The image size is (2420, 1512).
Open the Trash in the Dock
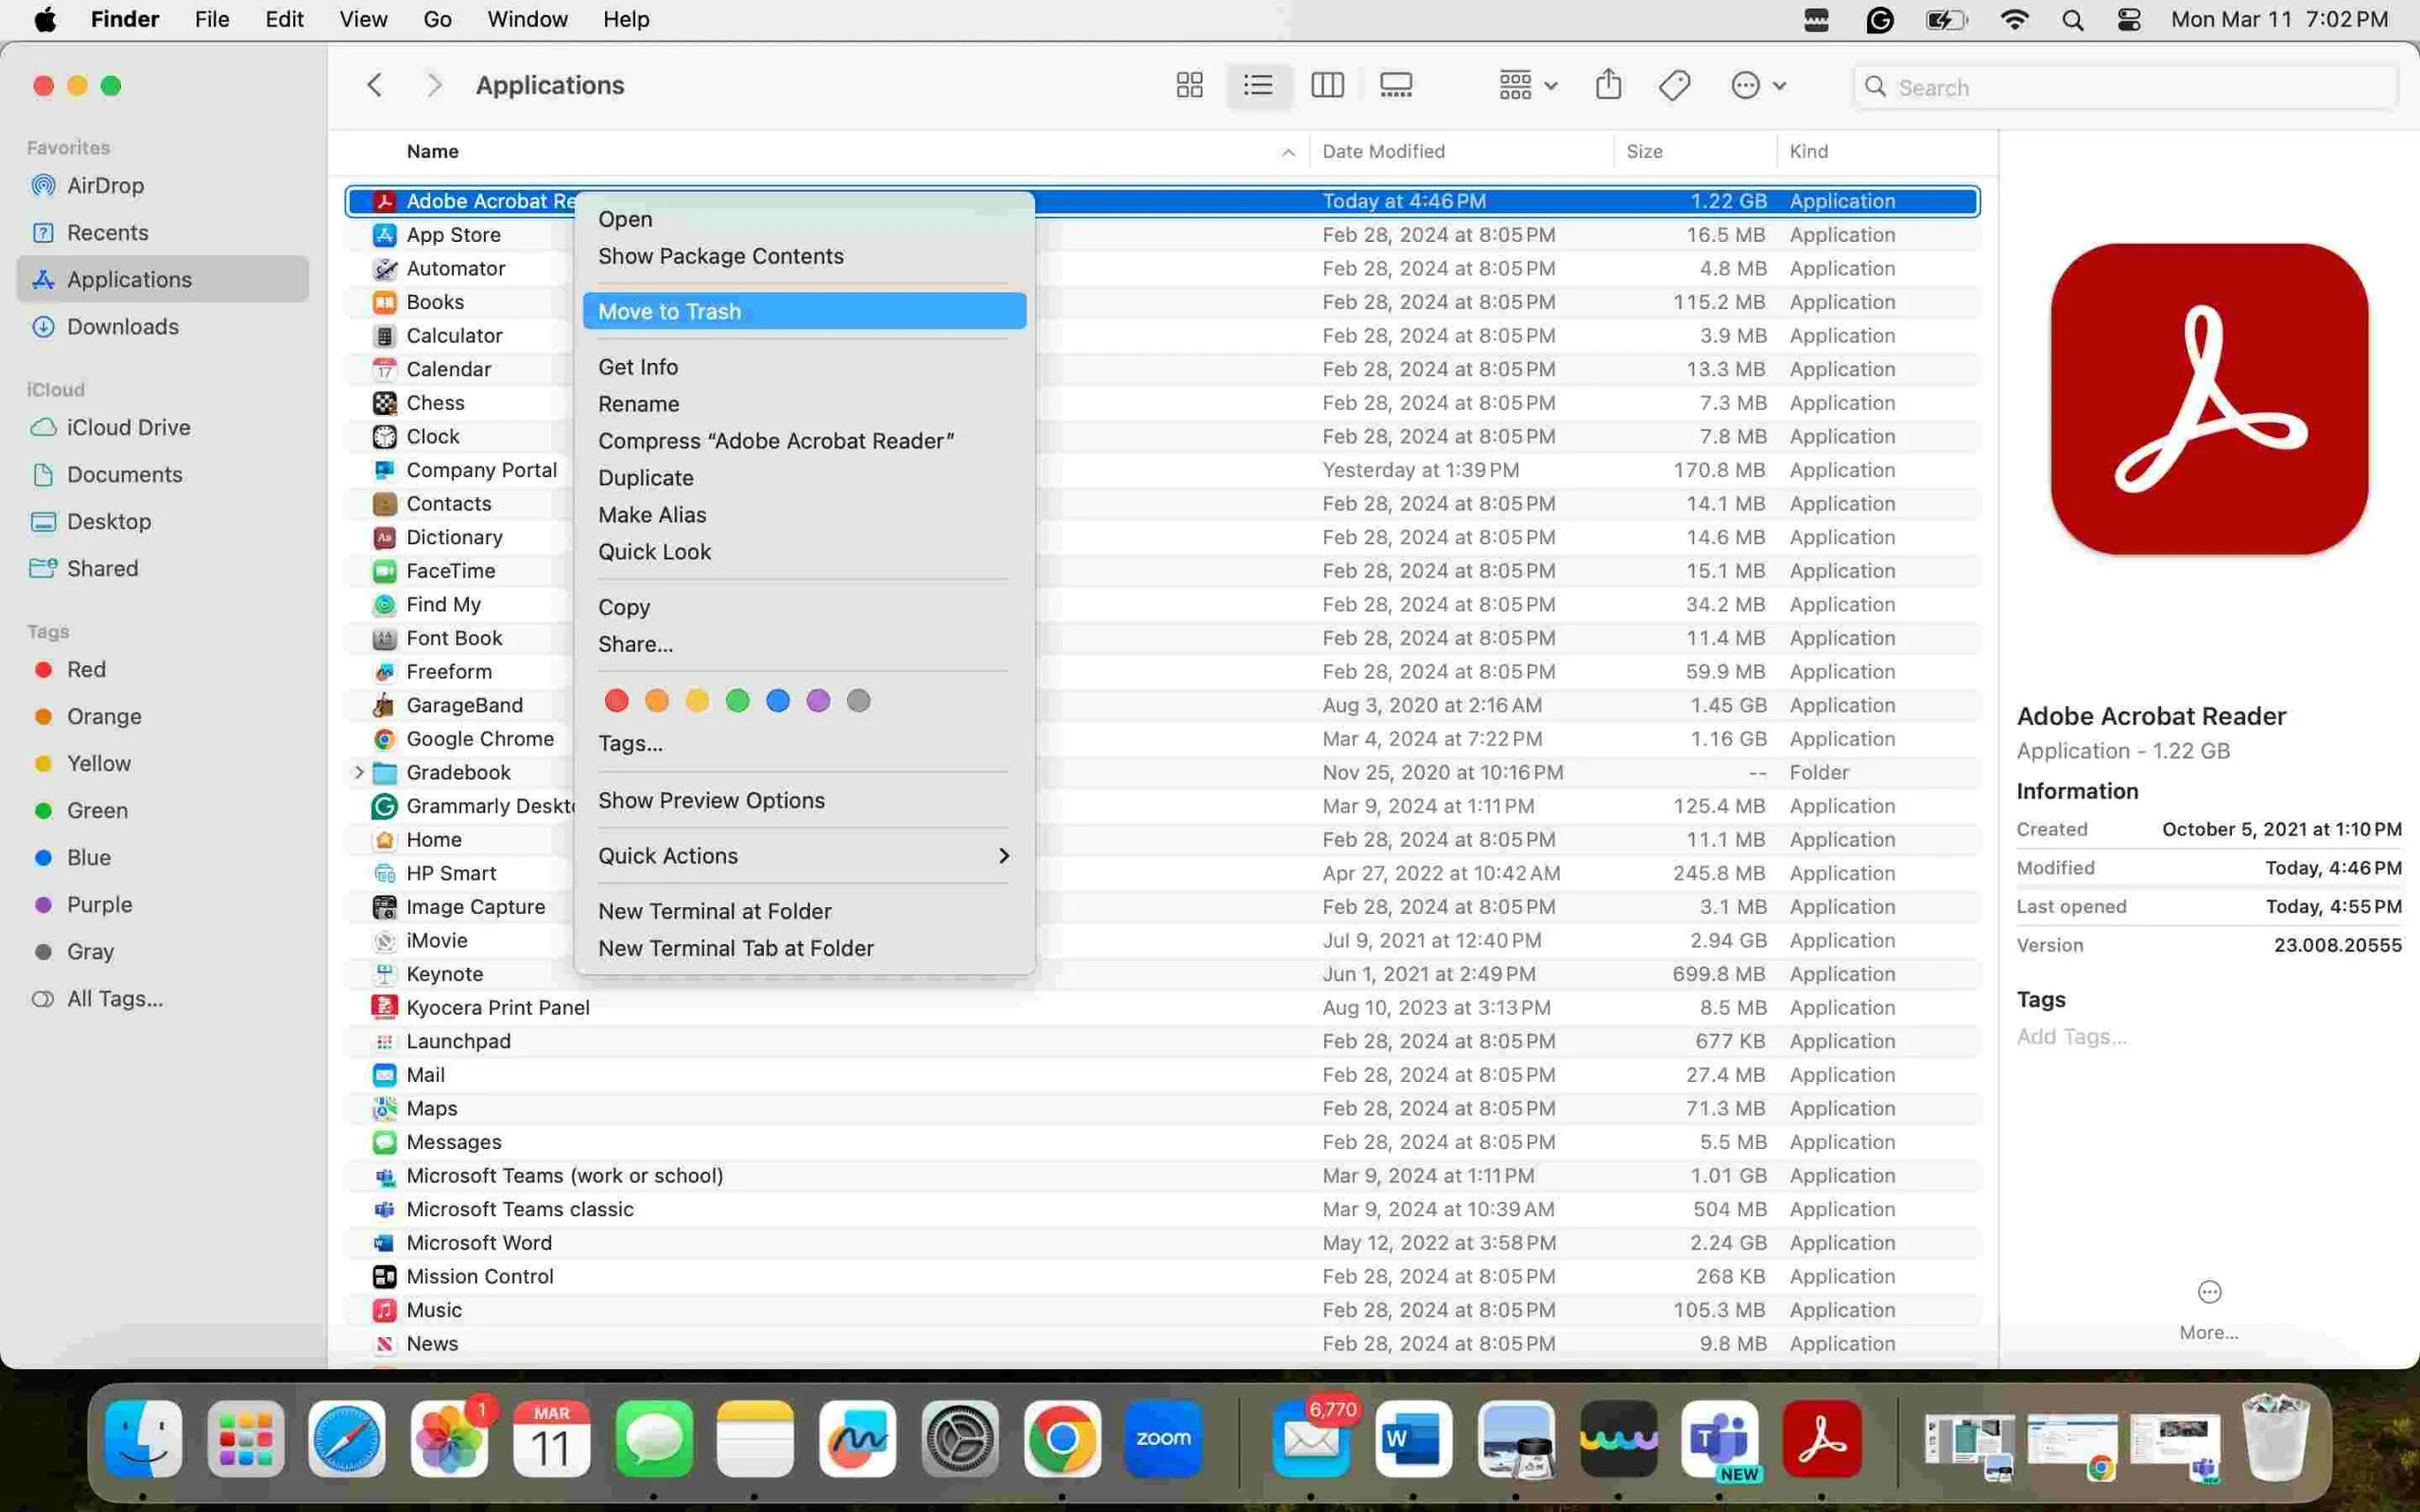pos(2275,1439)
